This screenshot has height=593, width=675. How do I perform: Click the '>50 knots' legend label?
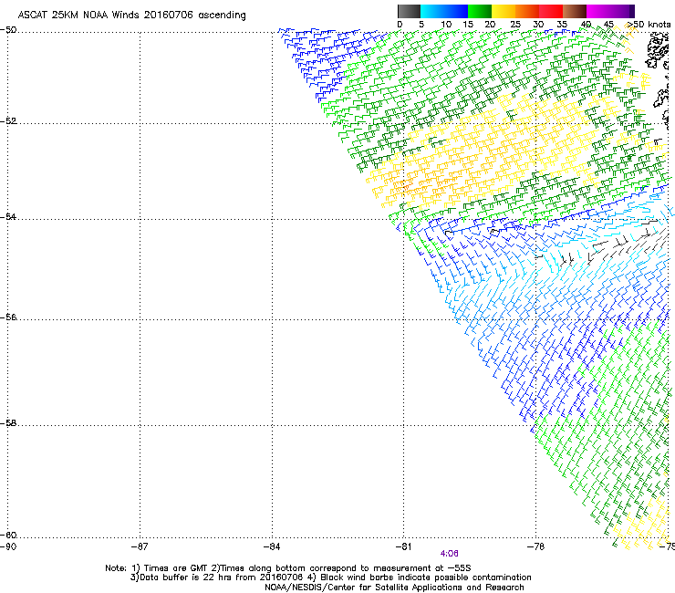point(649,25)
